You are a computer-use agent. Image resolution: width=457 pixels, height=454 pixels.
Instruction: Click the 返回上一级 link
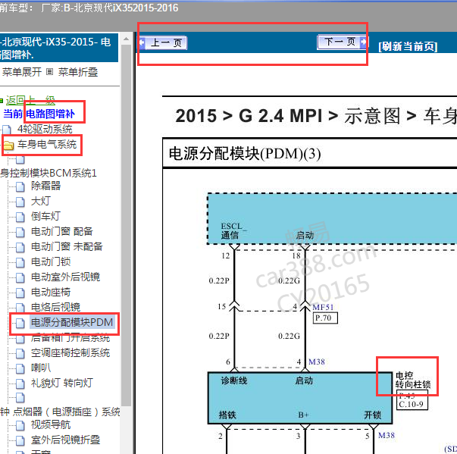(30, 101)
